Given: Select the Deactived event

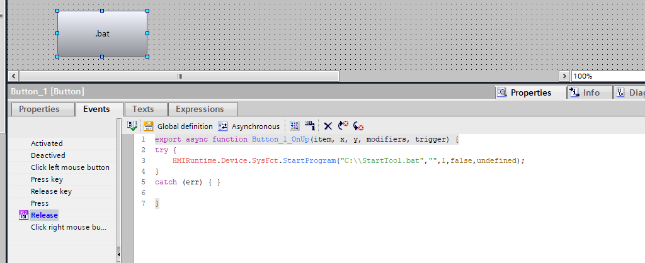Looking at the screenshot, I should click(48, 155).
